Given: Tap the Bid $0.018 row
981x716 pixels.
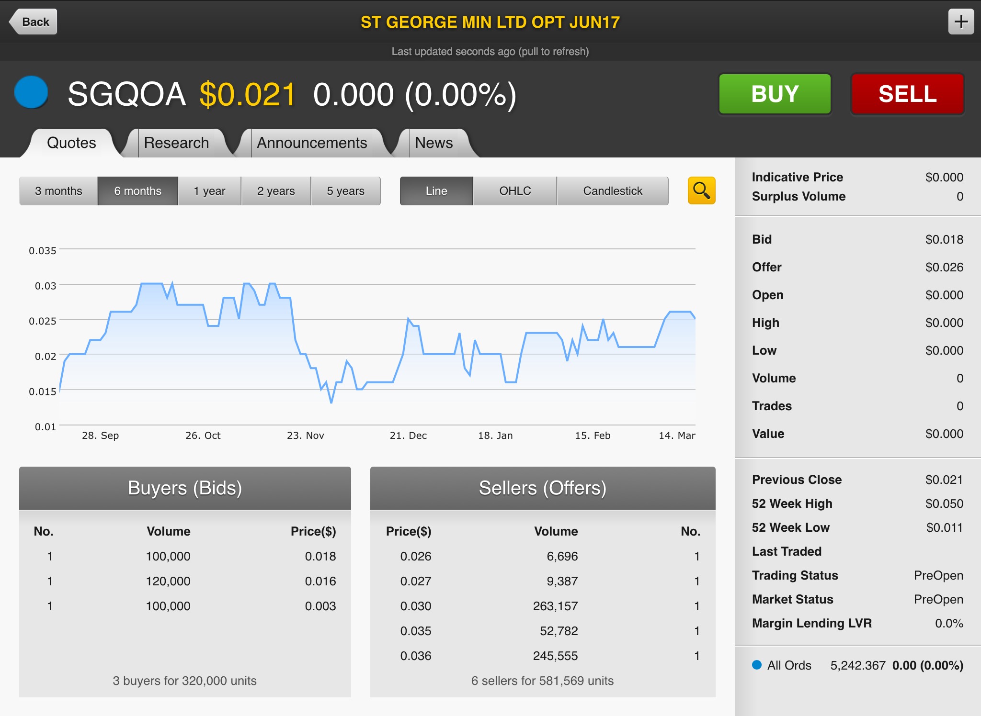Looking at the screenshot, I should [x=857, y=239].
